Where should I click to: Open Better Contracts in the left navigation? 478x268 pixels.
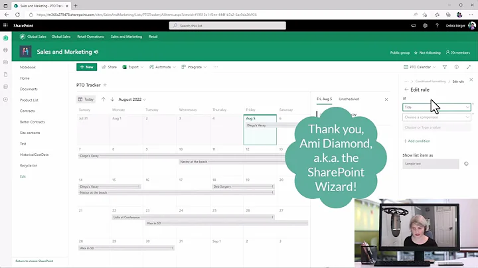click(33, 122)
